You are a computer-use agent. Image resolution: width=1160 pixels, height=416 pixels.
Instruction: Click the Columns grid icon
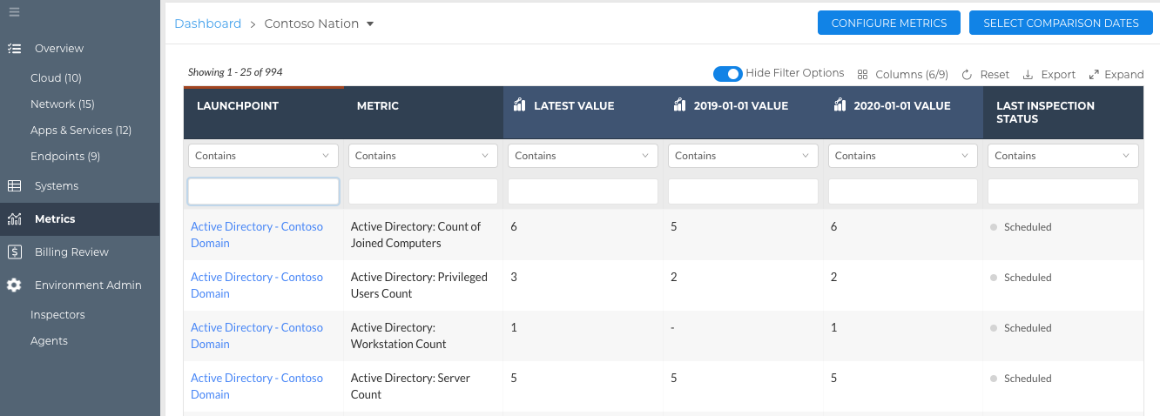(863, 75)
